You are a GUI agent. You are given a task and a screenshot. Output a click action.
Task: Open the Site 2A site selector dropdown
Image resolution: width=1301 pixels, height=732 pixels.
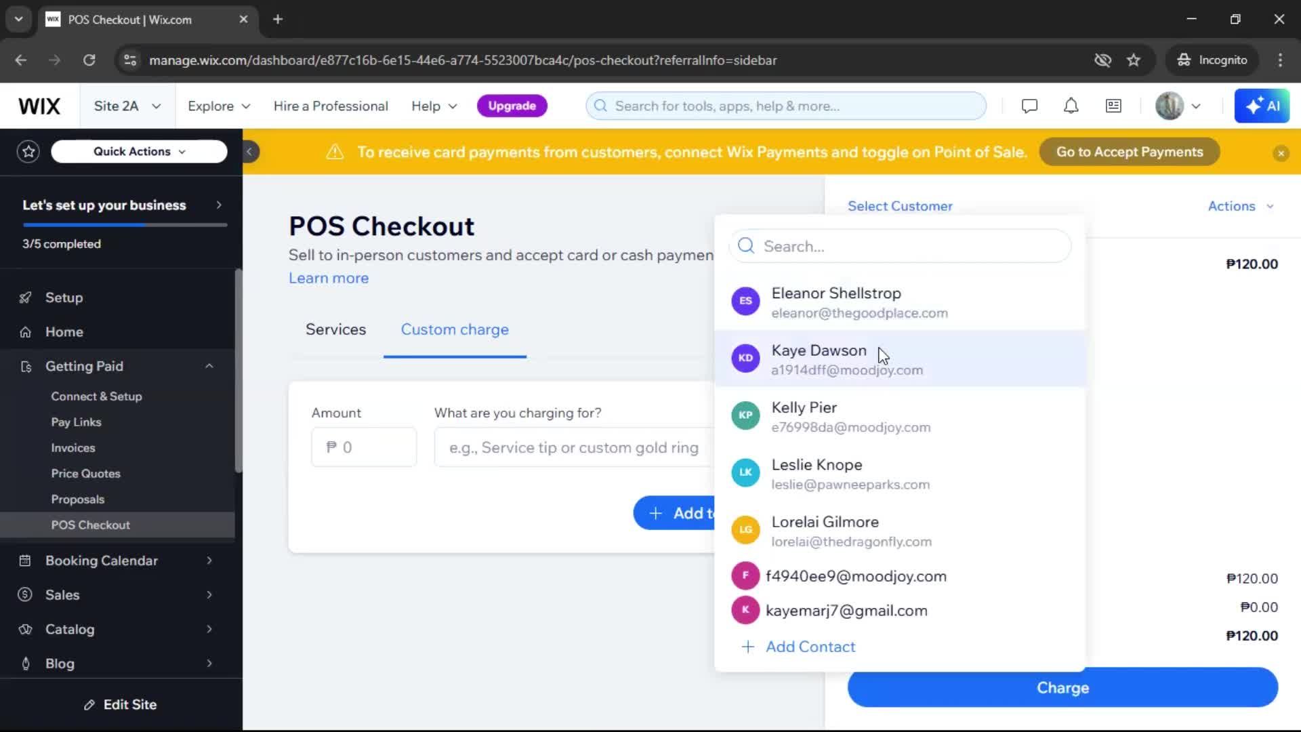127,106
